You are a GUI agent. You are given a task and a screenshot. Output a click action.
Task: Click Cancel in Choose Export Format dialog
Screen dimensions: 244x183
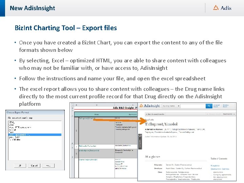[34, 166]
